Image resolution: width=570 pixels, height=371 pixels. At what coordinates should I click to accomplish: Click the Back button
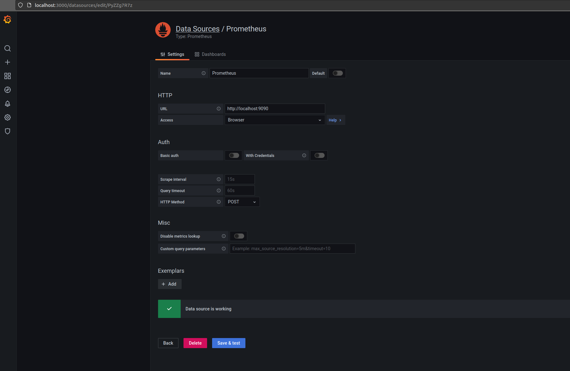tap(168, 343)
